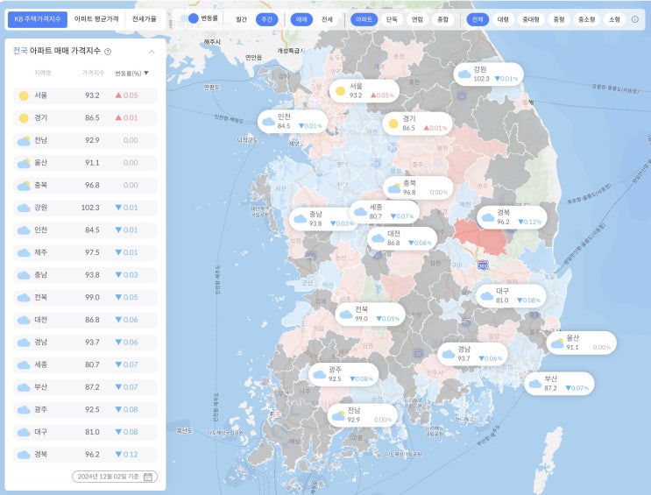
Task: Select the 종합 housing type
Action: point(443,19)
